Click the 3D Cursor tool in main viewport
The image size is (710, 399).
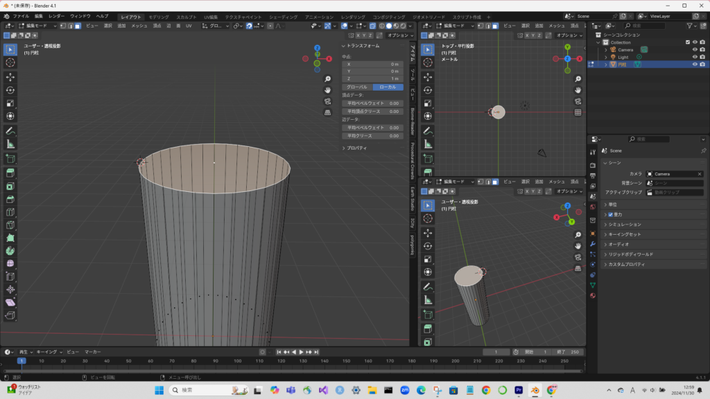pos(10,62)
